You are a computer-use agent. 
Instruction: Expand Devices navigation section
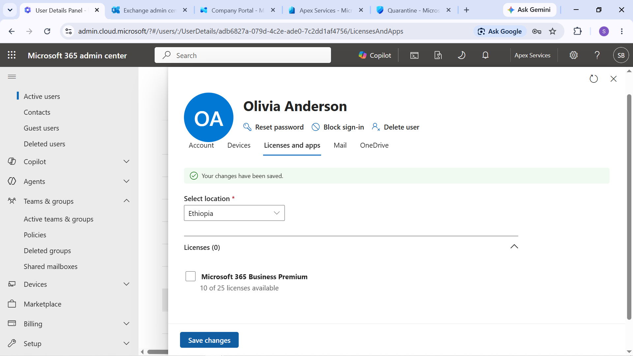click(x=126, y=284)
